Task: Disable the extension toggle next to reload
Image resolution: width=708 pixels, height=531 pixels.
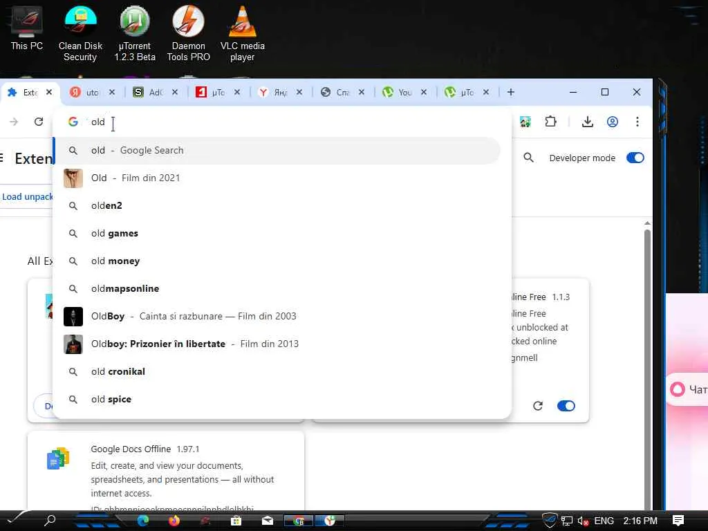Action: pyautogui.click(x=566, y=405)
